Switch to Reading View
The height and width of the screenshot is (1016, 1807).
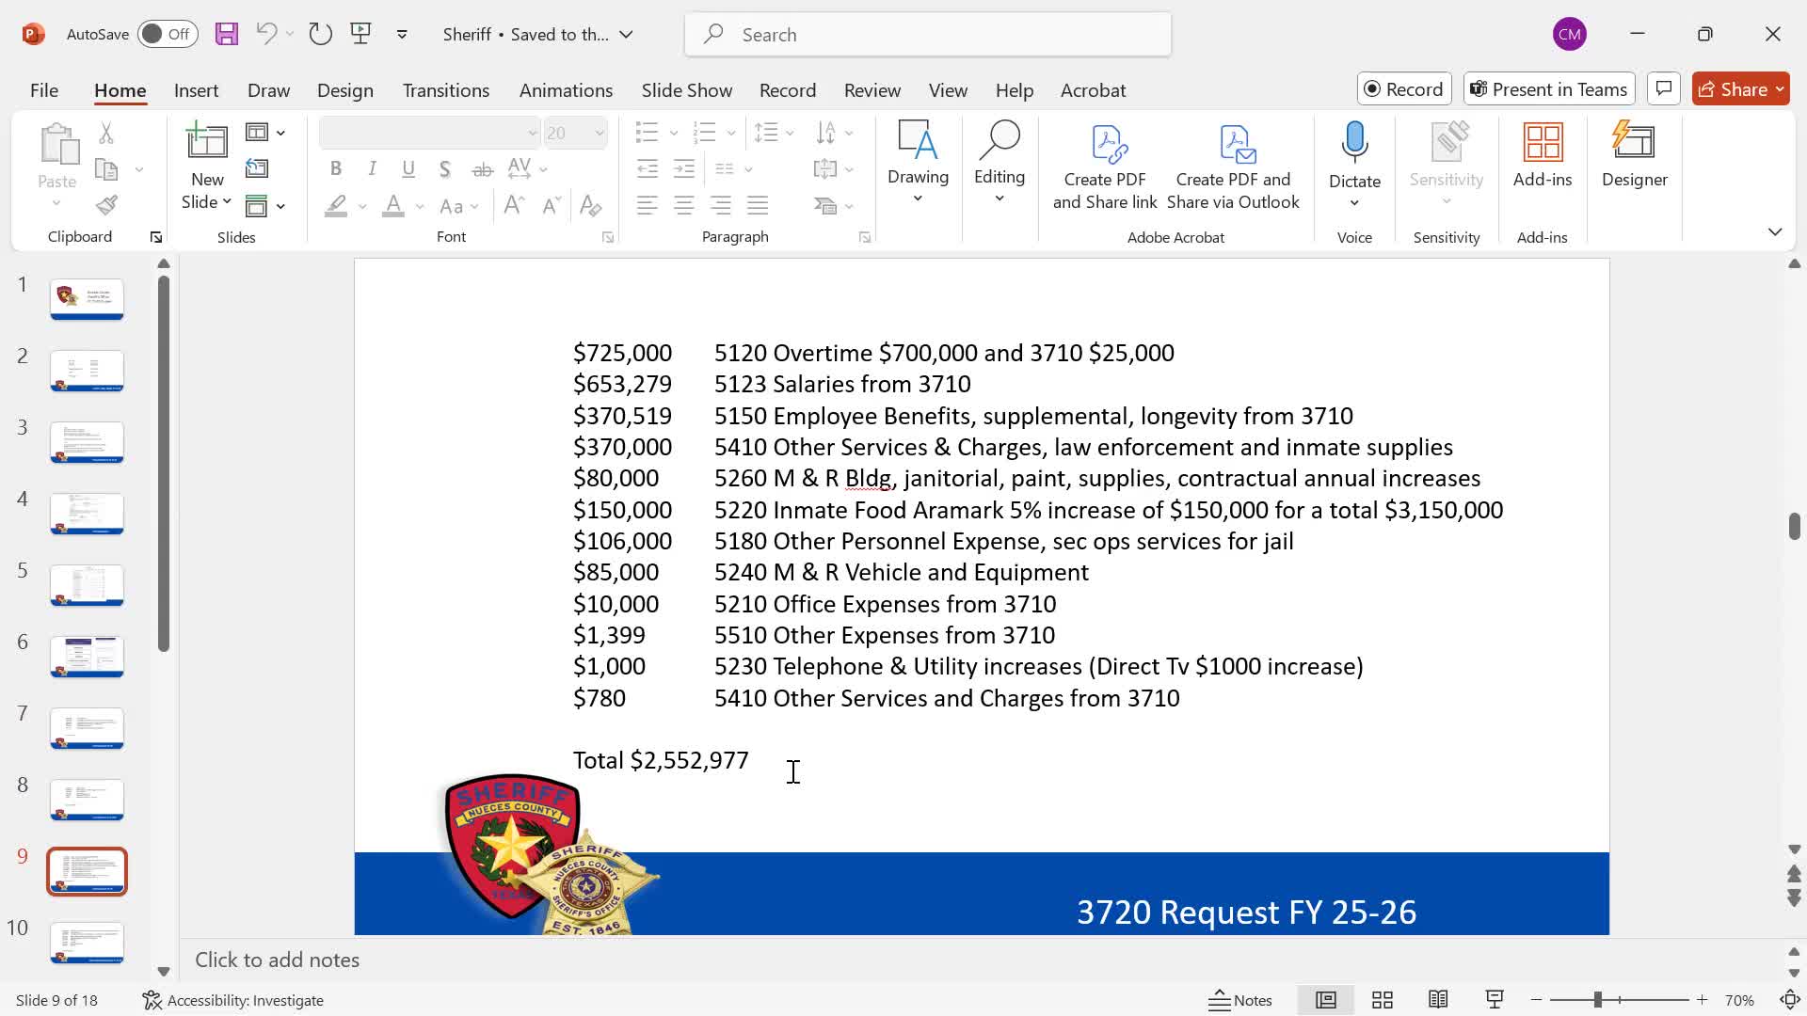click(1438, 1000)
